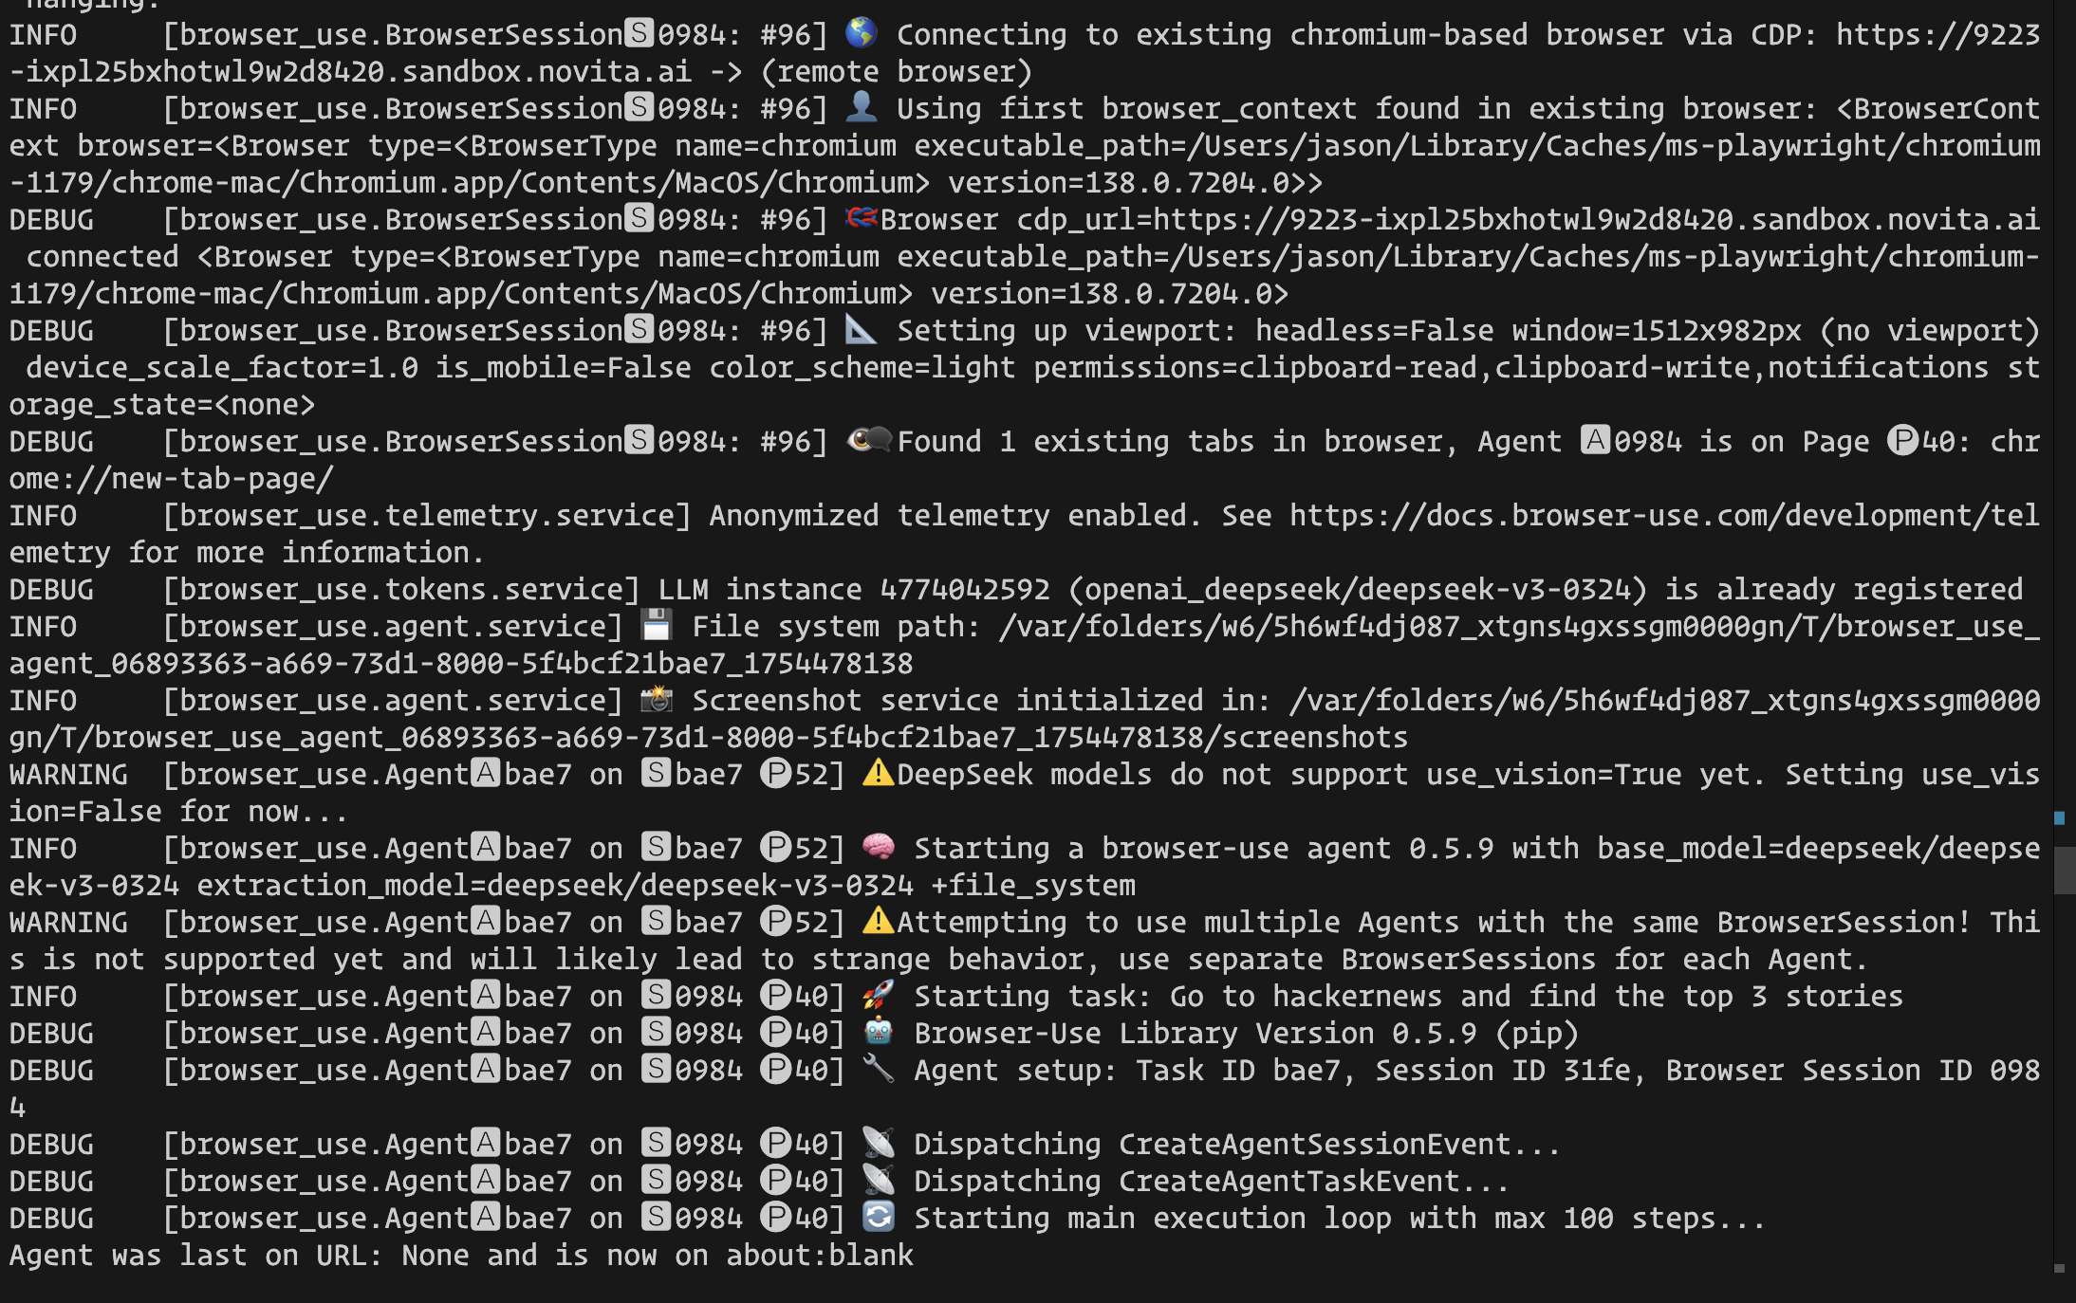Open the sandbox.novita.ai CDP URL in the Connecting line
The height and width of the screenshot is (1303, 2076).
point(1937,35)
